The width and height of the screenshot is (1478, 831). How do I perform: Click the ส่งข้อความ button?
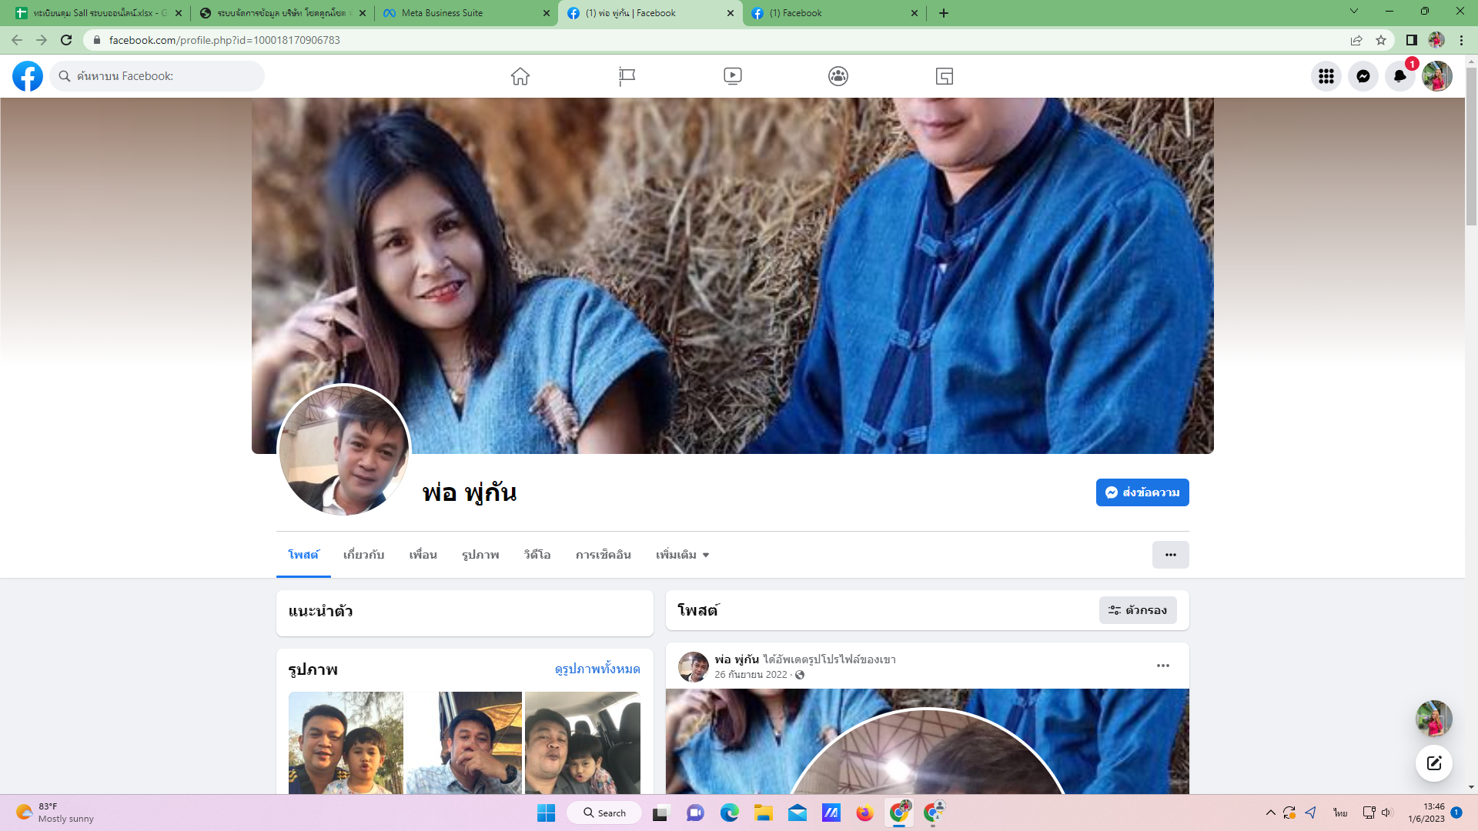[x=1142, y=492]
